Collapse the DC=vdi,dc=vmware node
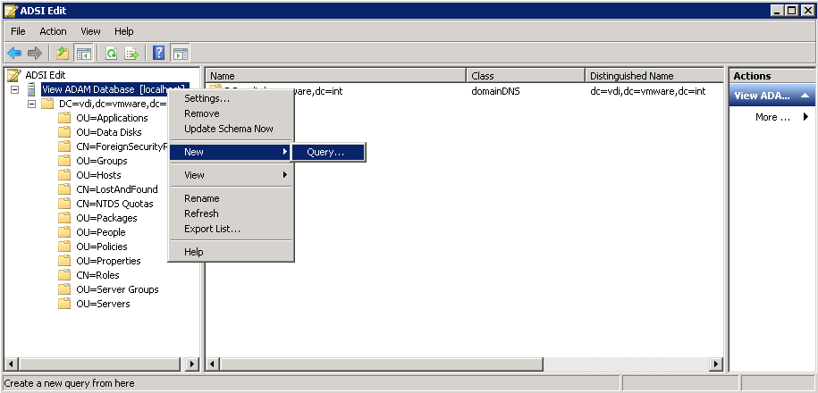Image resolution: width=818 pixels, height=393 pixels. [32, 104]
